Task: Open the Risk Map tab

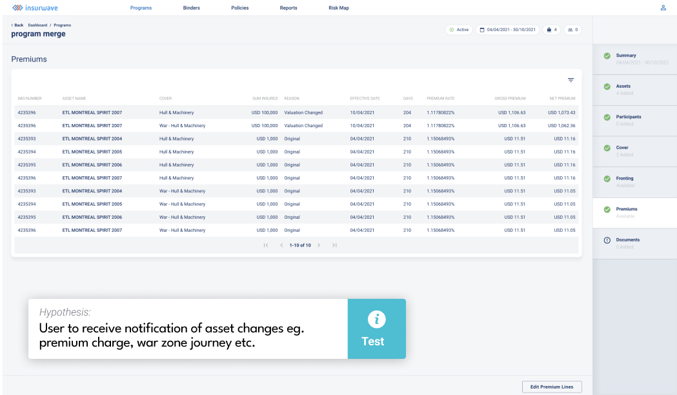Action: [x=338, y=8]
